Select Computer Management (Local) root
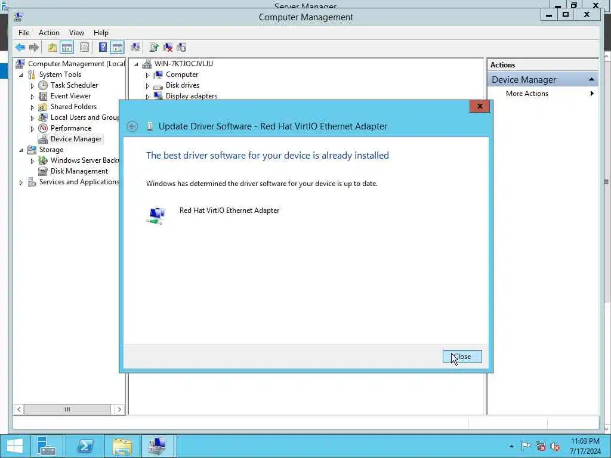This screenshot has width=611, height=458. 76,63
